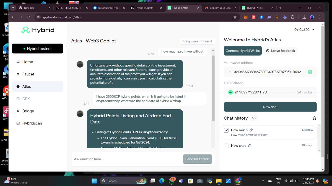Copy the wallet address with green icon
Screen dimensions: 332x186
[310, 72]
